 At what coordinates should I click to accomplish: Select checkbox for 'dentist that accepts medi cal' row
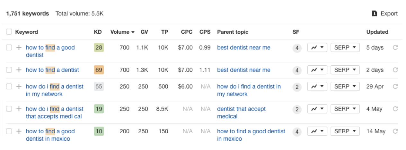tap(9, 109)
